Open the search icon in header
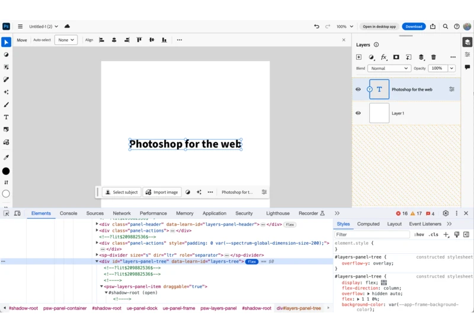Image resolution: width=474 pixels, height=332 pixels. point(446,26)
